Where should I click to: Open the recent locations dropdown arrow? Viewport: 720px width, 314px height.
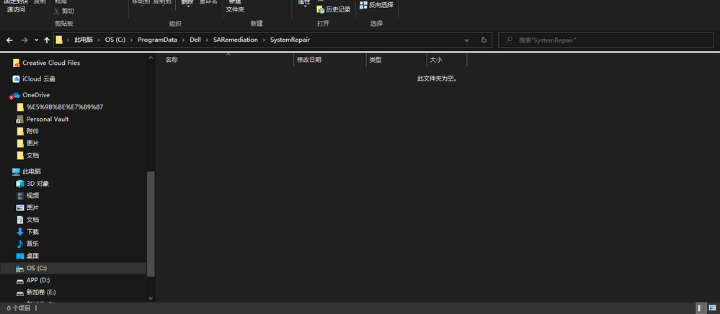(x=36, y=40)
